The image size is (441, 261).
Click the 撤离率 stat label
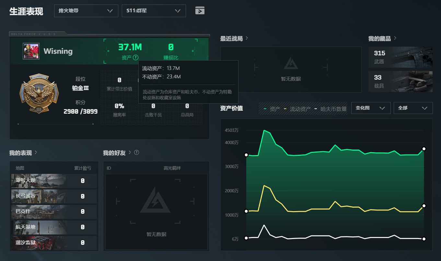coord(119,115)
